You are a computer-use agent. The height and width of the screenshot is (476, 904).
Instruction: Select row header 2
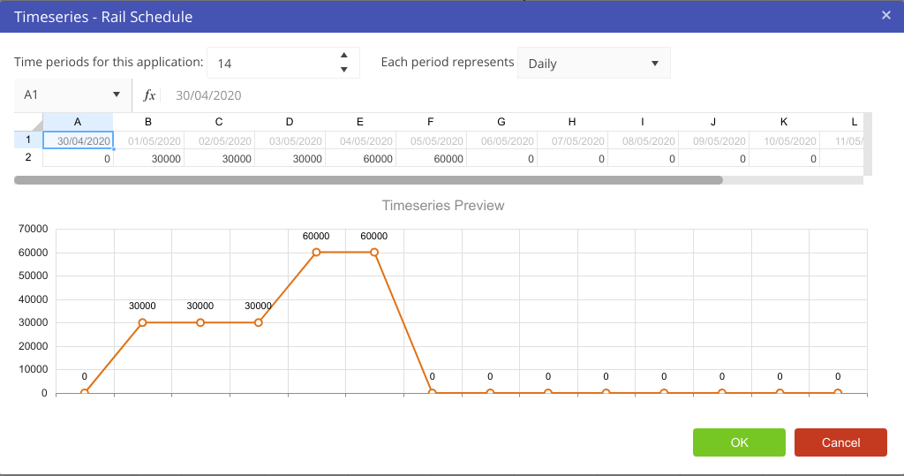[x=28, y=158]
